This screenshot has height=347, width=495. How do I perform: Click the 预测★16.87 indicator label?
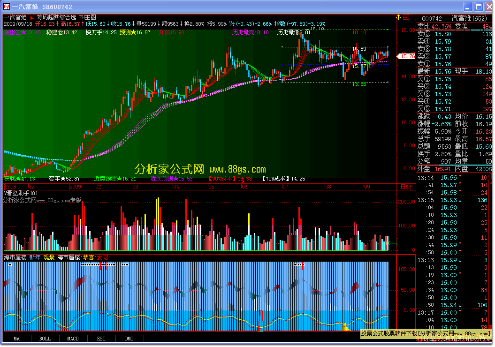click(x=135, y=32)
